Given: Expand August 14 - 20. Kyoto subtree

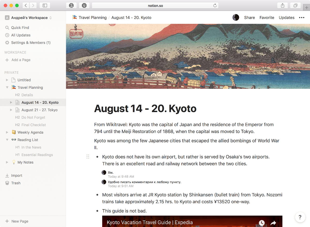Looking at the screenshot, I should tap(11, 102).
